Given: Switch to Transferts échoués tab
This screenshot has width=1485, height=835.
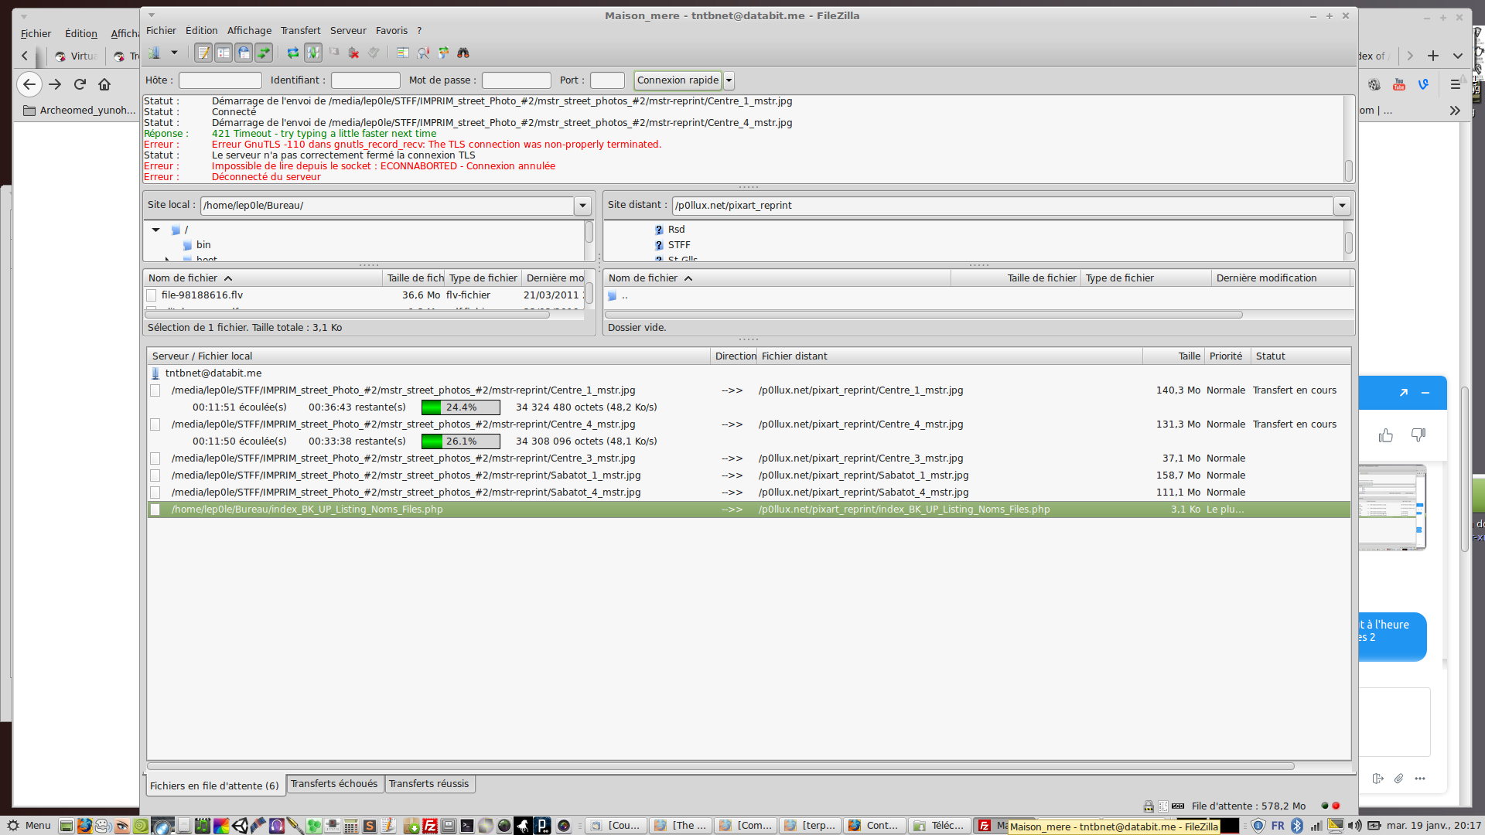Looking at the screenshot, I should pyautogui.click(x=334, y=784).
